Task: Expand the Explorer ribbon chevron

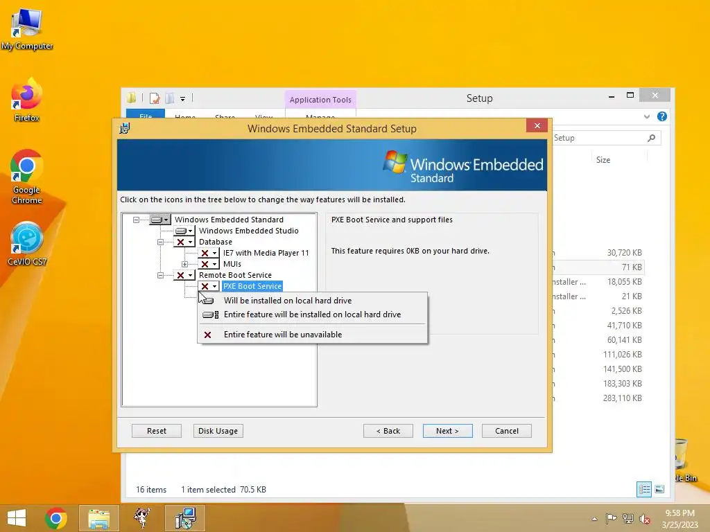Action: pos(647,116)
